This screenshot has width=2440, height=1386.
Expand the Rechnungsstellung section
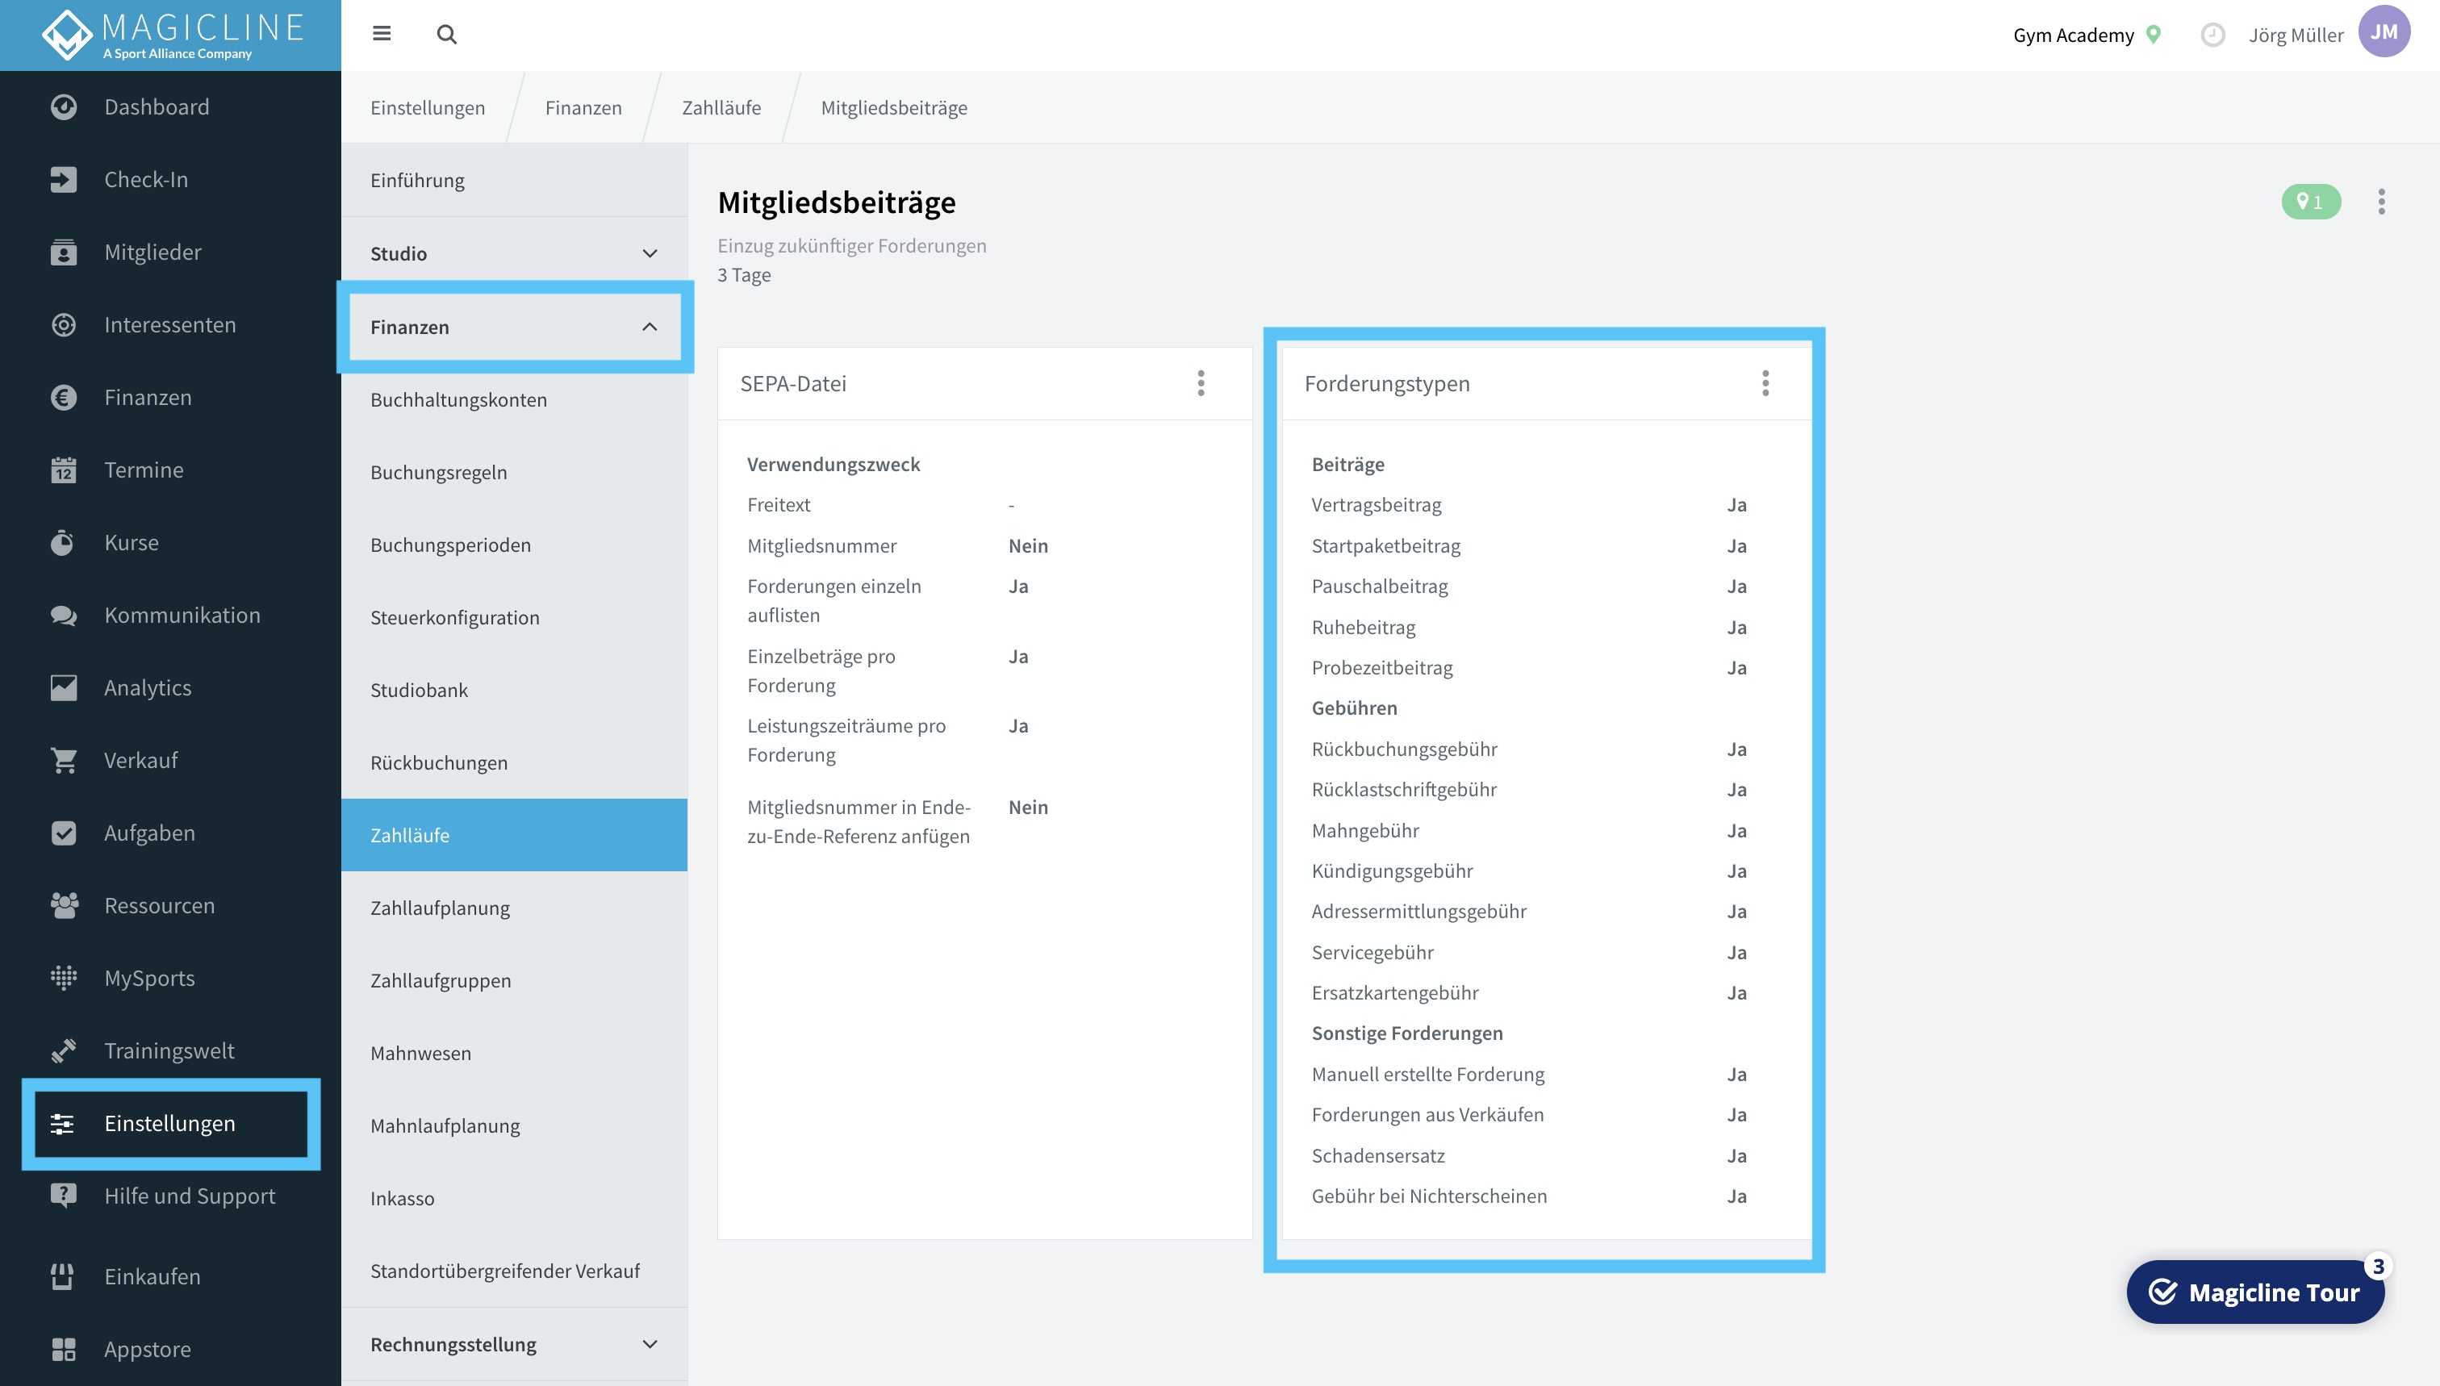[x=514, y=1344]
